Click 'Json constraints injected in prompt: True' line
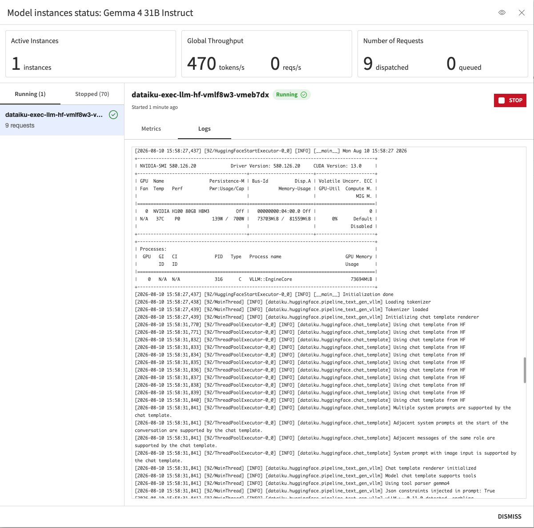 tap(315, 491)
